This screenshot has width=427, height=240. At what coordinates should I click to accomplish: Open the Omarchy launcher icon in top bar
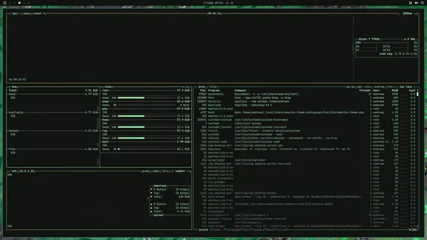point(5,3)
